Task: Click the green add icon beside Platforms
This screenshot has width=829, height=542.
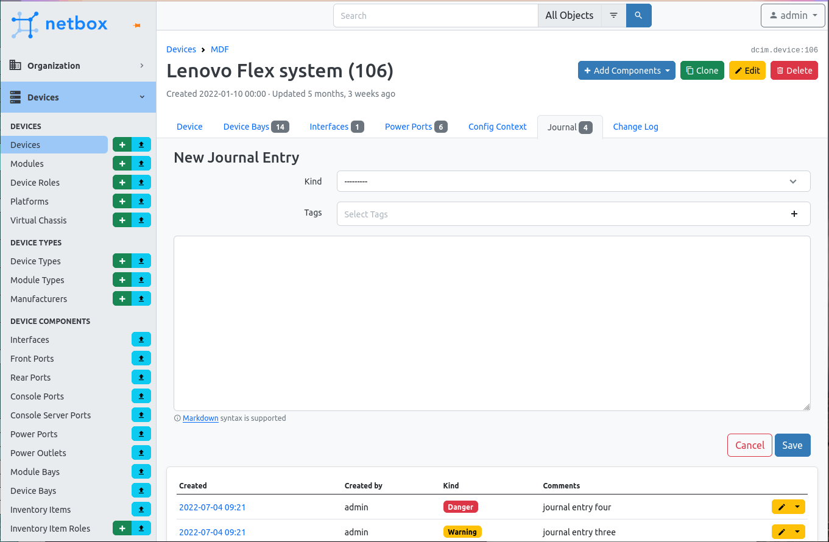Action: pos(122,201)
